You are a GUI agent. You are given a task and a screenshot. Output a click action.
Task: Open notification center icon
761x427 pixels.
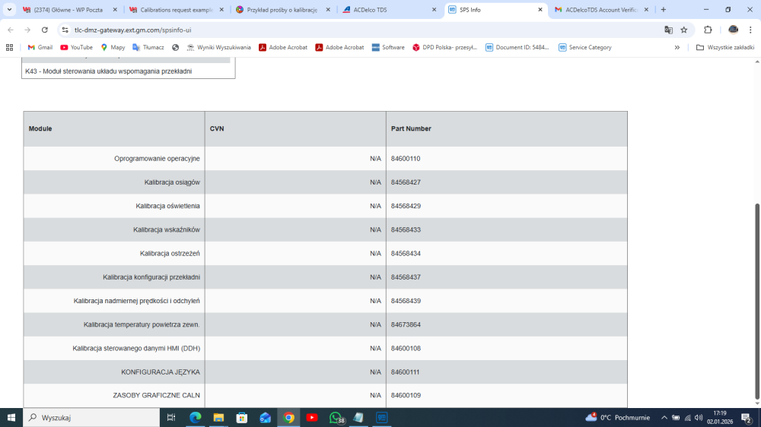747,417
